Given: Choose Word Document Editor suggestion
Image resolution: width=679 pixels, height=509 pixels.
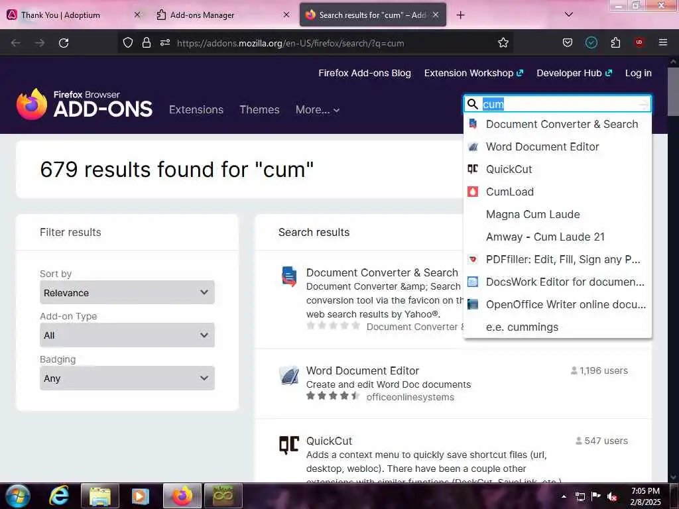Looking at the screenshot, I should coord(557,146).
